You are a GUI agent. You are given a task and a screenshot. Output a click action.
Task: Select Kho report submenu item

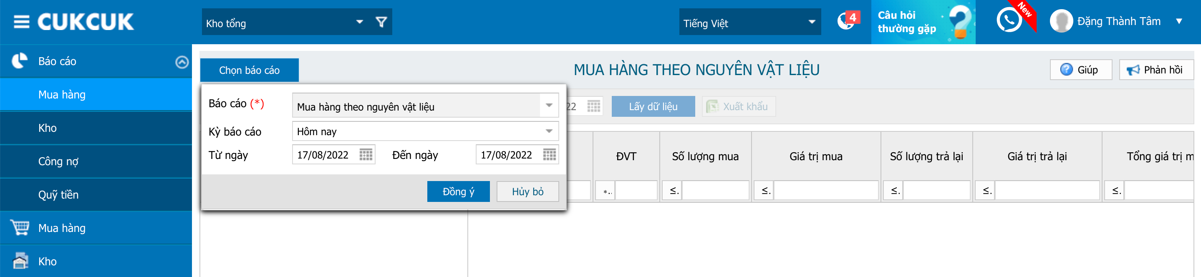96,128
